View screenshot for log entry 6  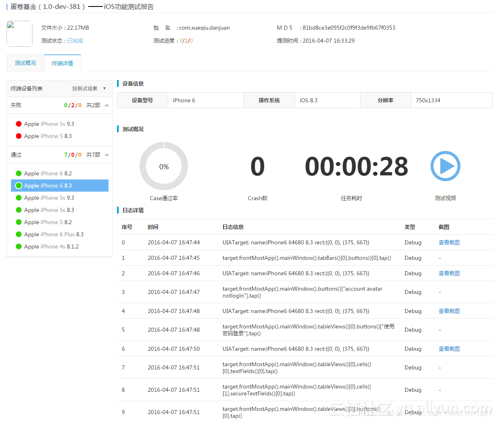[x=449, y=349]
